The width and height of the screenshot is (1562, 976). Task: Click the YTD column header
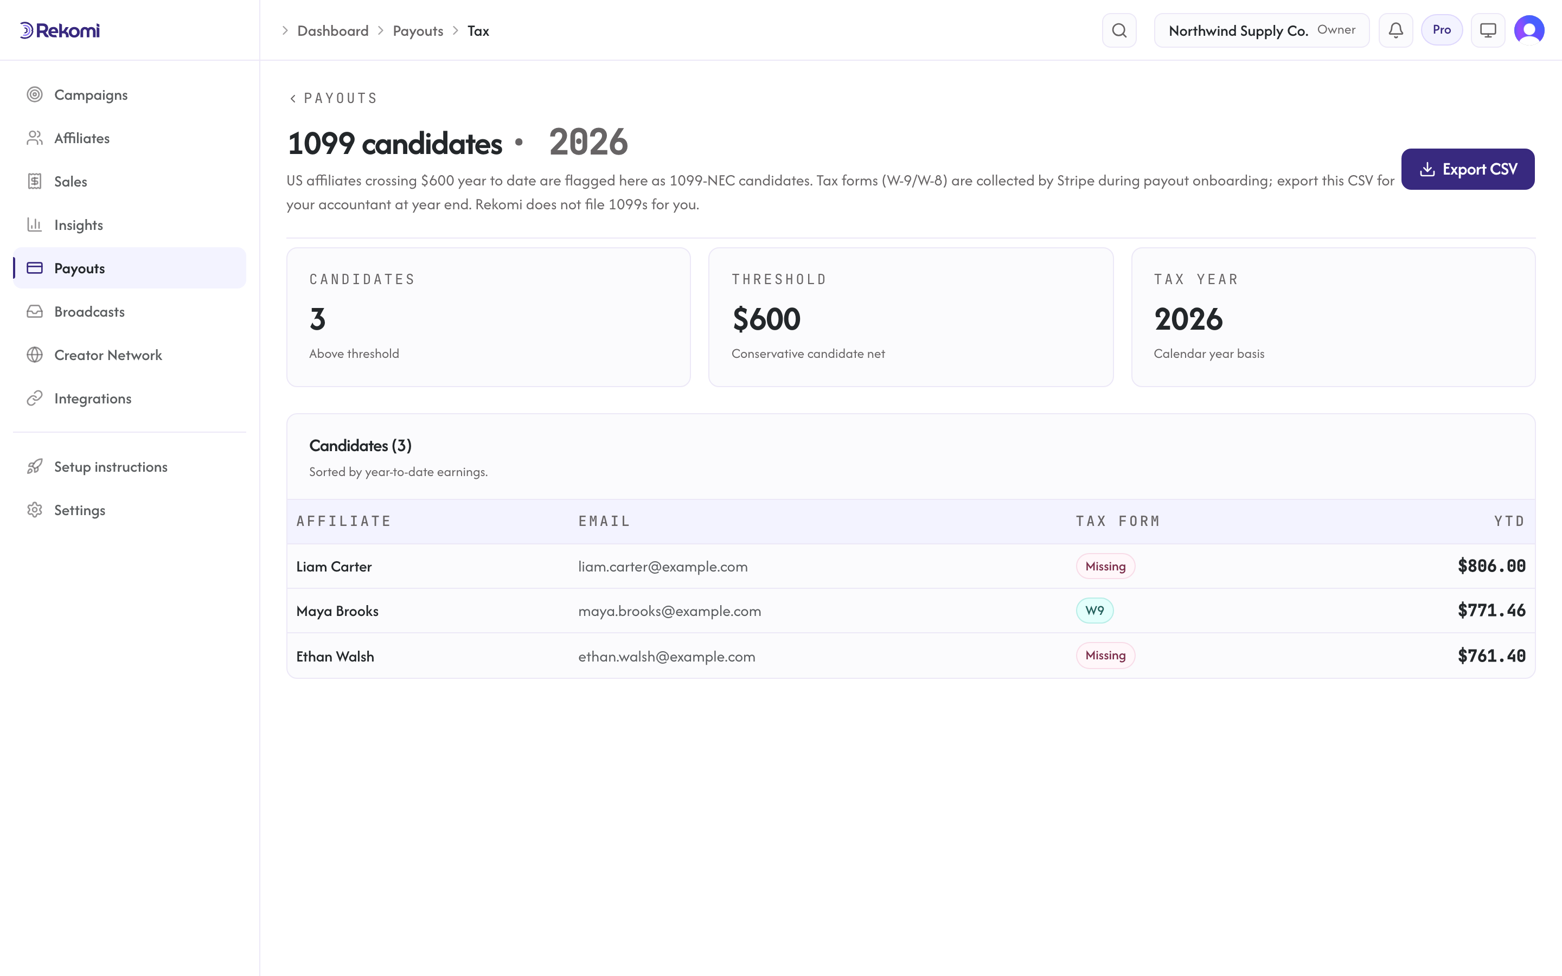point(1510,521)
